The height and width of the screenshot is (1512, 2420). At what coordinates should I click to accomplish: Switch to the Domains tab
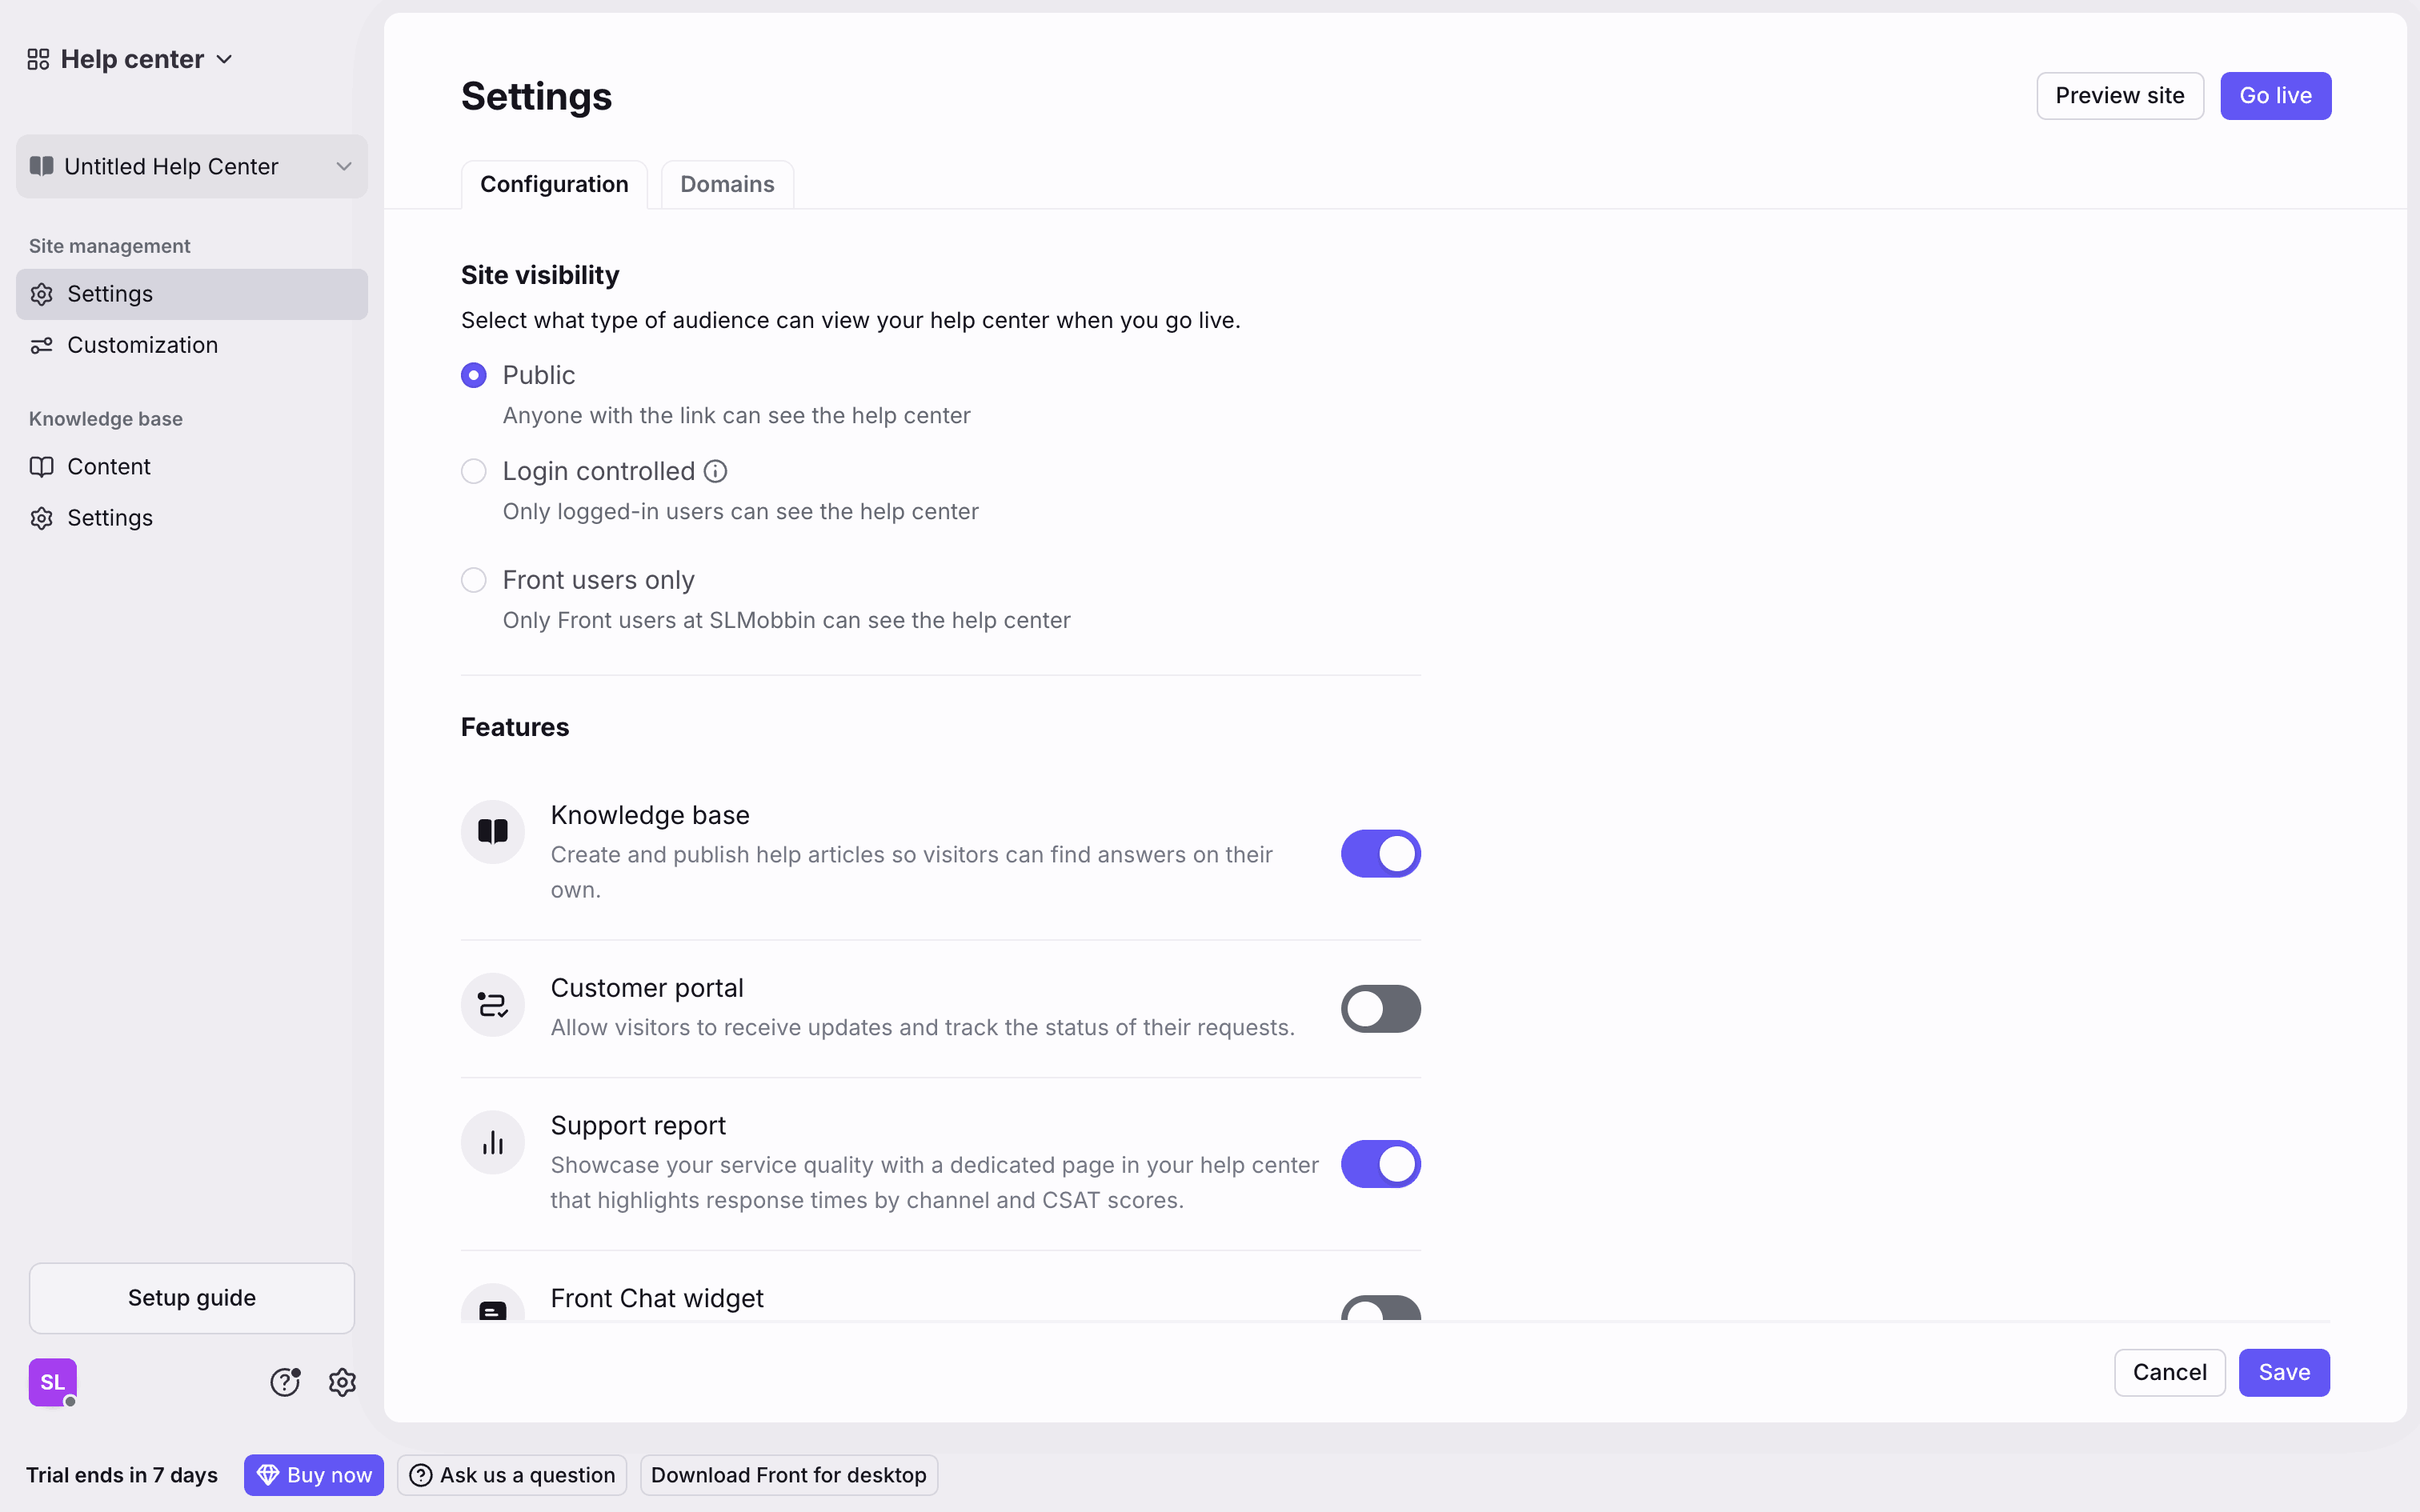click(727, 185)
